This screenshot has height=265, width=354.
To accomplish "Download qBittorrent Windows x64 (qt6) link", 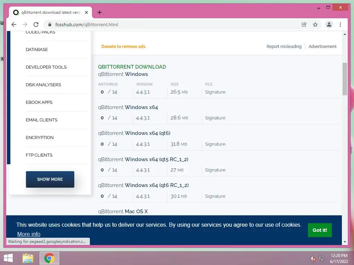I will 134,133.
